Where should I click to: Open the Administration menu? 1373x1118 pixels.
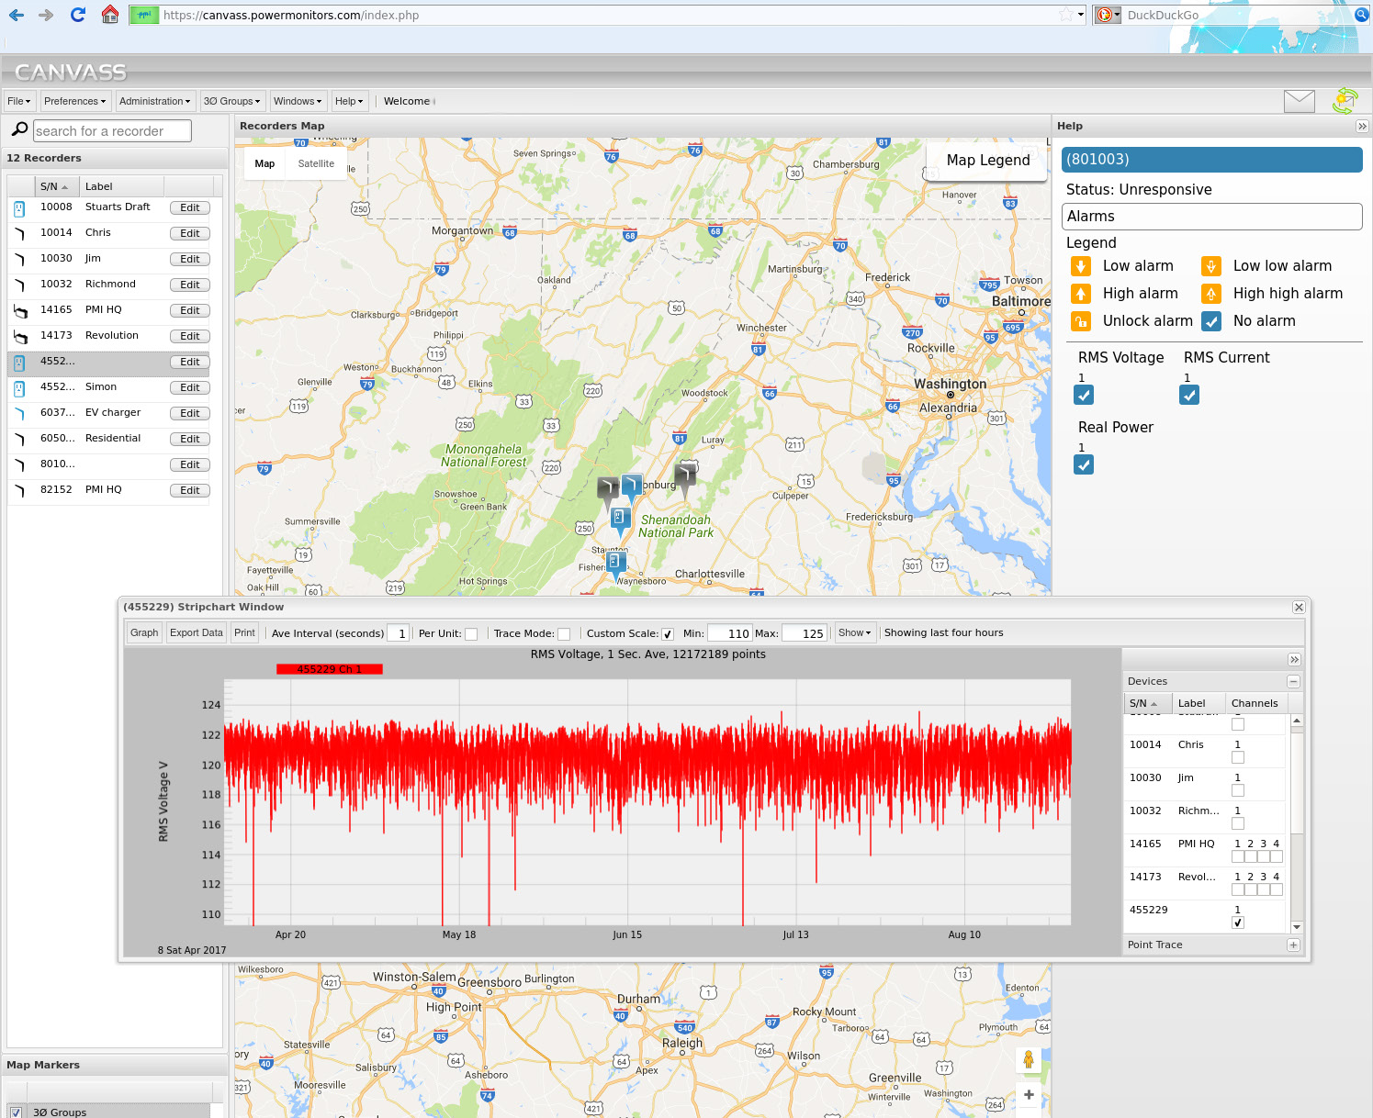[154, 101]
